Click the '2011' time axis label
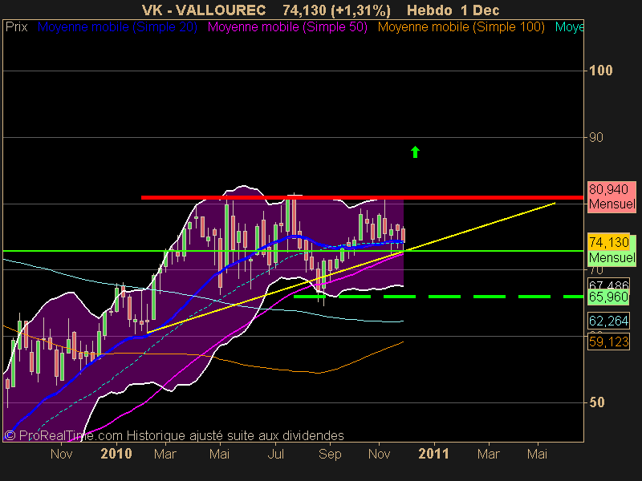642x481 pixels. point(433,454)
